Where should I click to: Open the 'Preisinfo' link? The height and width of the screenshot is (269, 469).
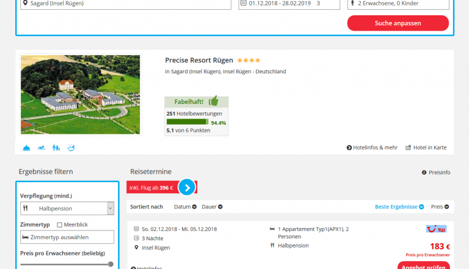[x=436, y=172]
